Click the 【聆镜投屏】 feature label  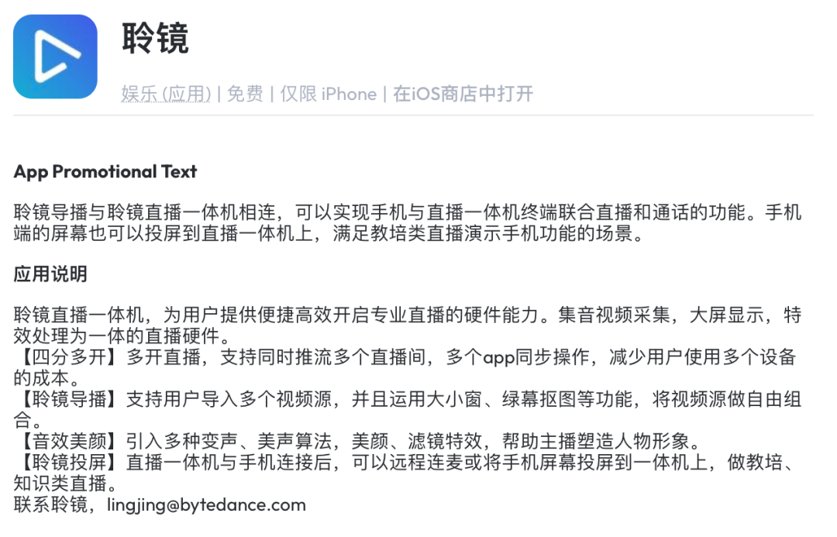tap(70, 463)
